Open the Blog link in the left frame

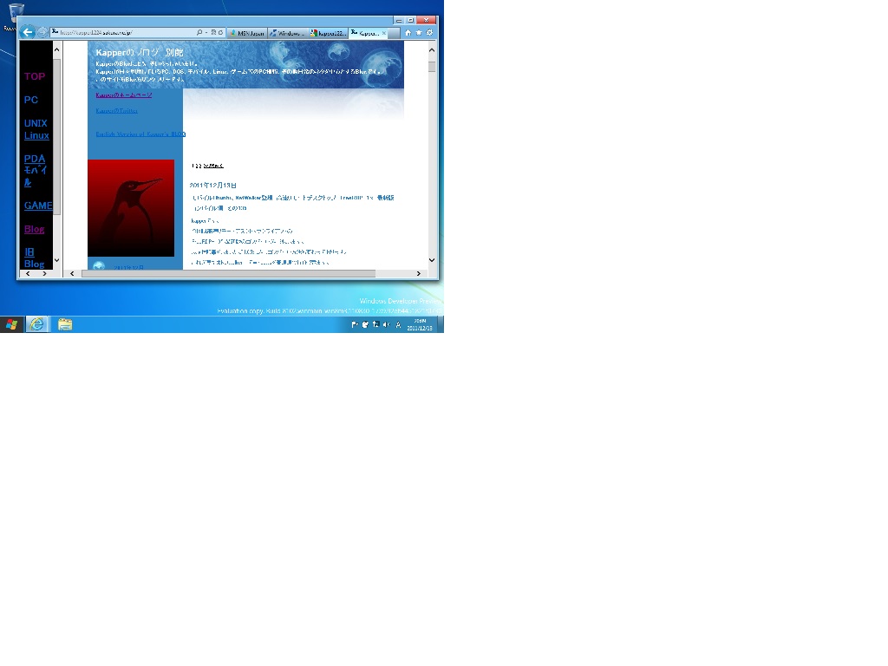click(34, 229)
